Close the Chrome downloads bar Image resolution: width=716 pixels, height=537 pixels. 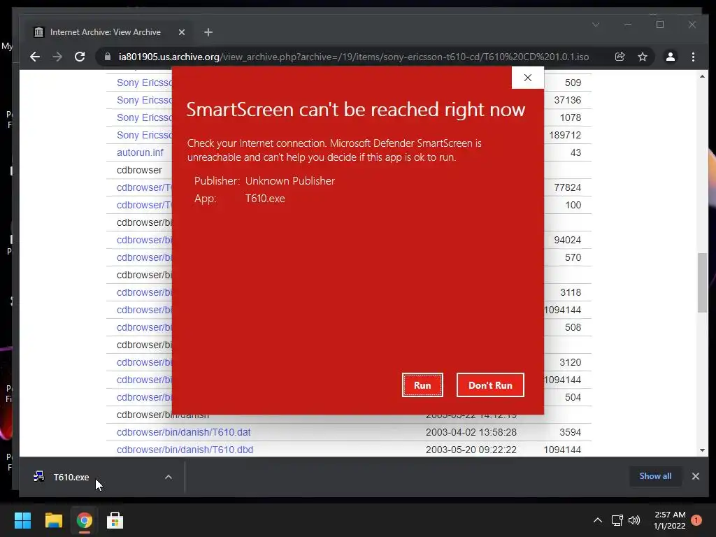pyautogui.click(x=696, y=476)
